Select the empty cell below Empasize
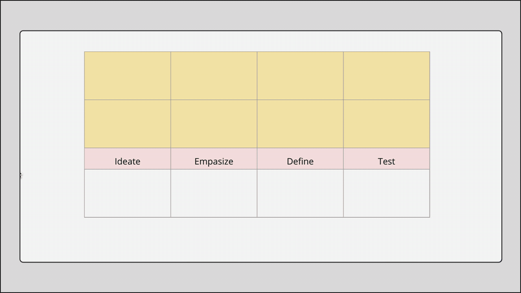521x293 pixels. pos(214,193)
